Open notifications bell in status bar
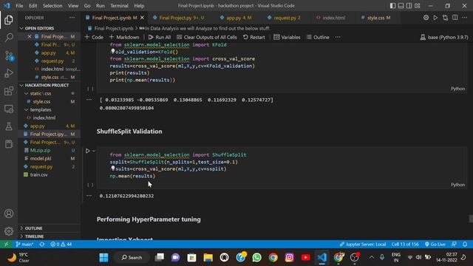The height and width of the screenshot is (266, 473). [x=465, y=244]
